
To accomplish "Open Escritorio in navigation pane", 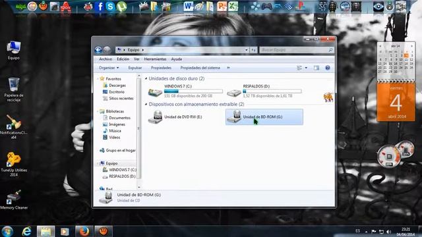I will [117, 92].
